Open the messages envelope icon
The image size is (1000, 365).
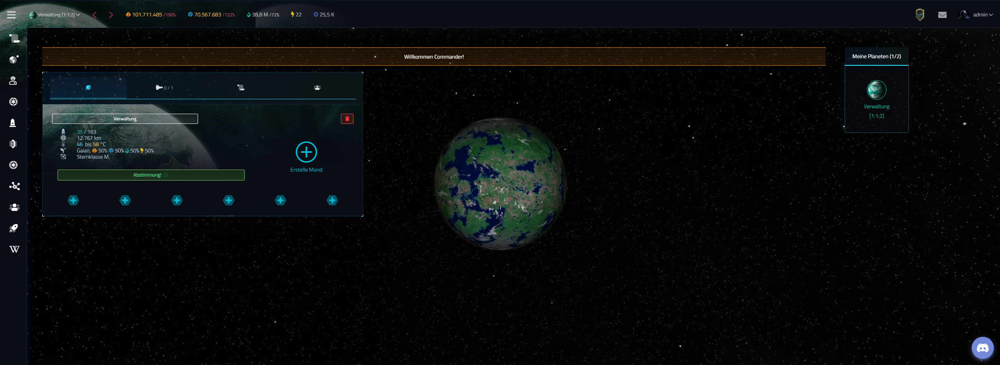(x=942, y=15)
